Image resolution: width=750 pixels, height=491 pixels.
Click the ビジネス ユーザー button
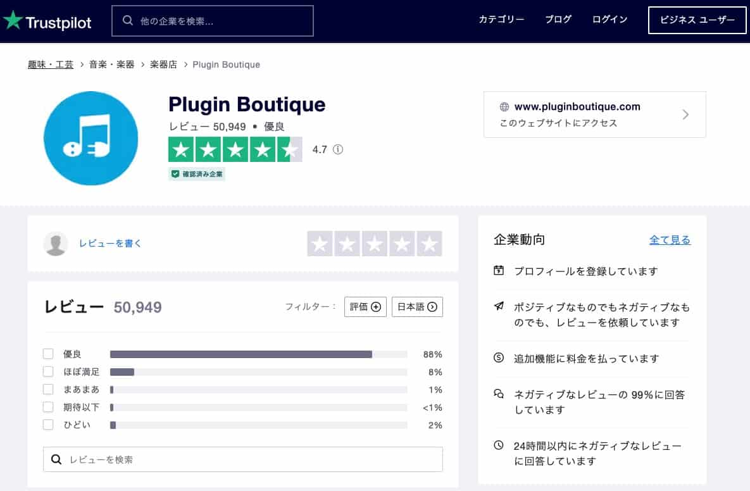[697, 20]
